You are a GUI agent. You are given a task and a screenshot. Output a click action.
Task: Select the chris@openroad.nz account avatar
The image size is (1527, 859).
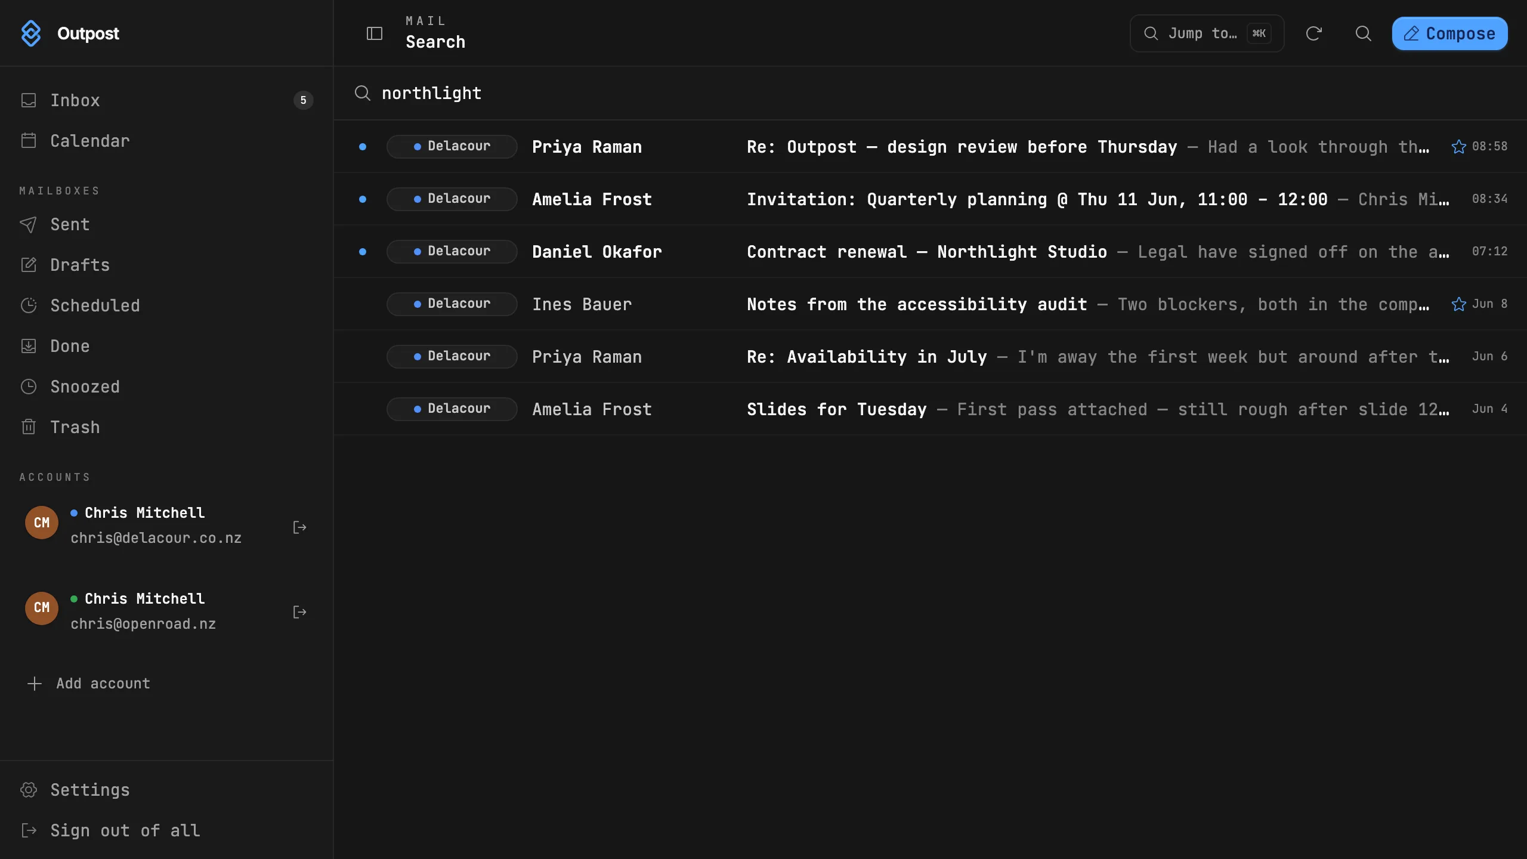(42, 608)
